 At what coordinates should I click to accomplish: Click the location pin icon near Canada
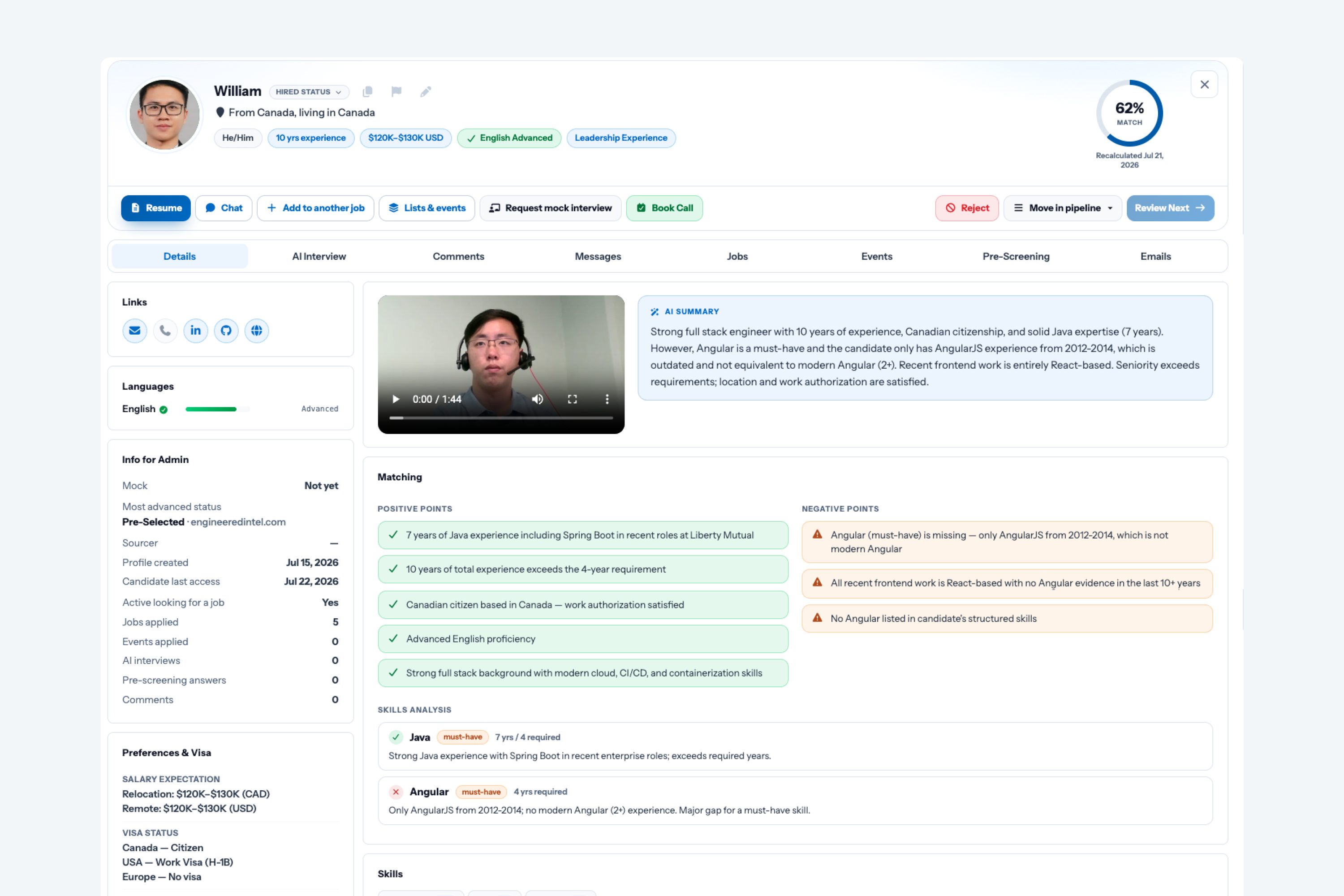[x=220, y=112]
